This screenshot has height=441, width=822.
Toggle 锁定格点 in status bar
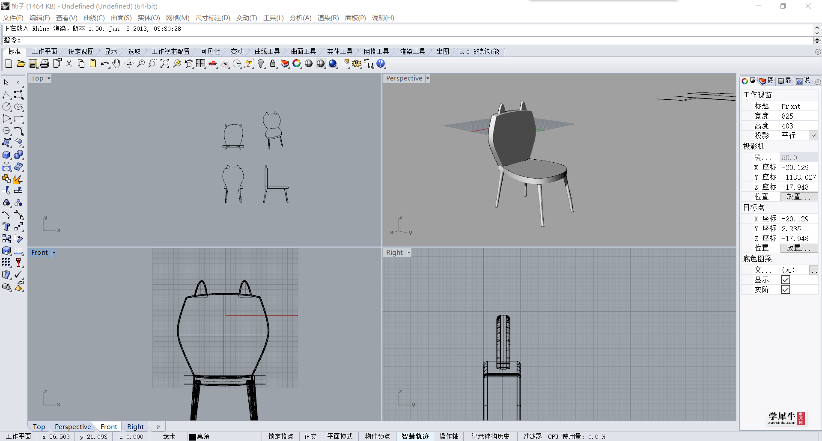[281, 436]
